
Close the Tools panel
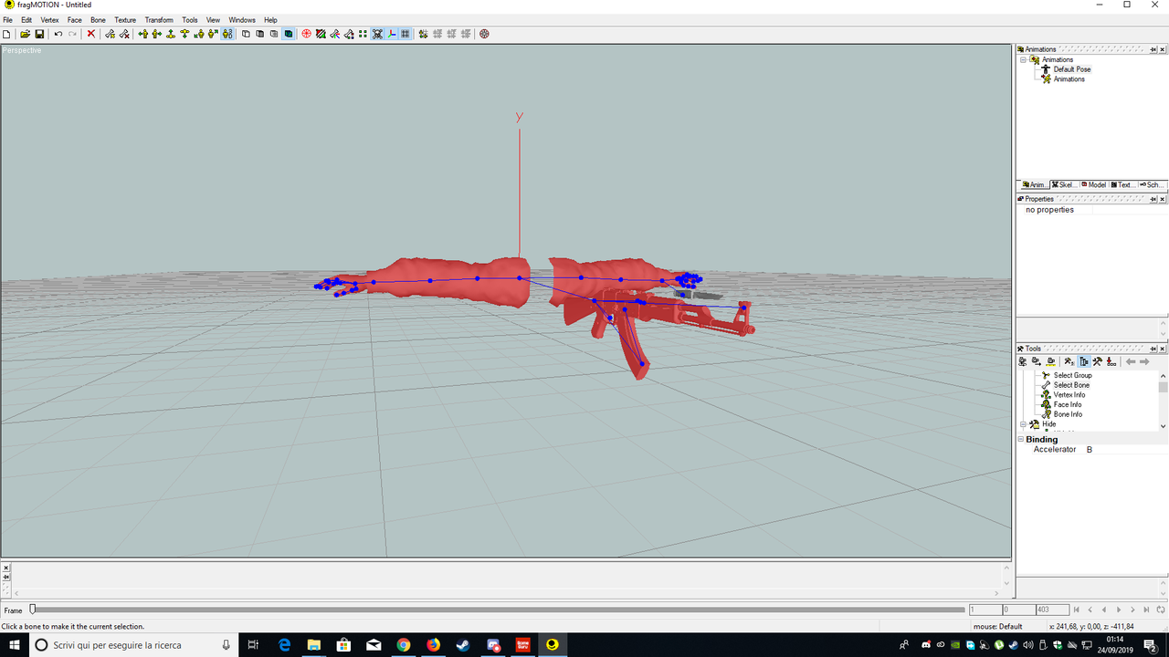coord(1163,349)
